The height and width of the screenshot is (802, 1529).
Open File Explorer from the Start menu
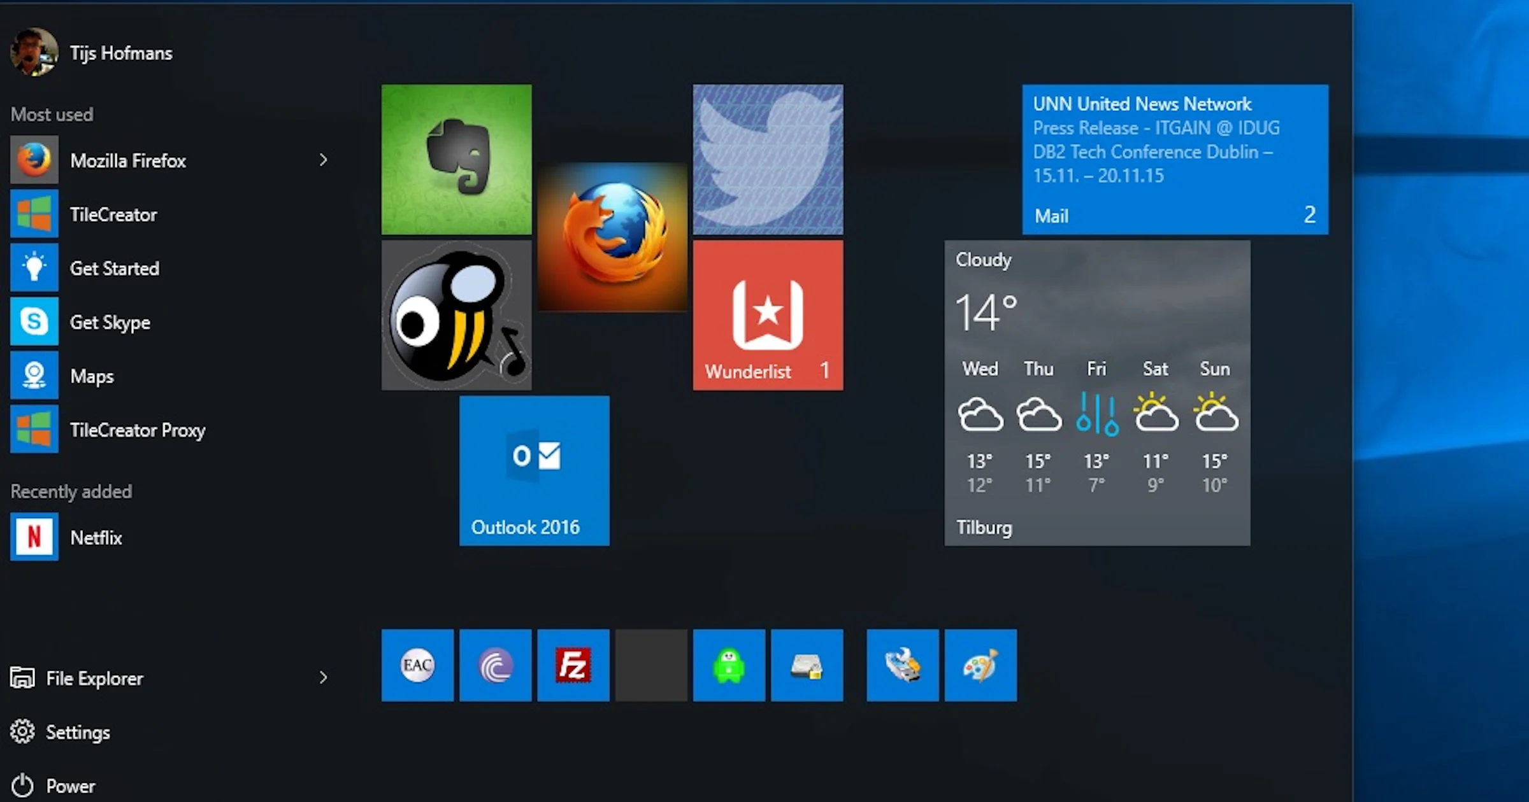coord(94,678)
